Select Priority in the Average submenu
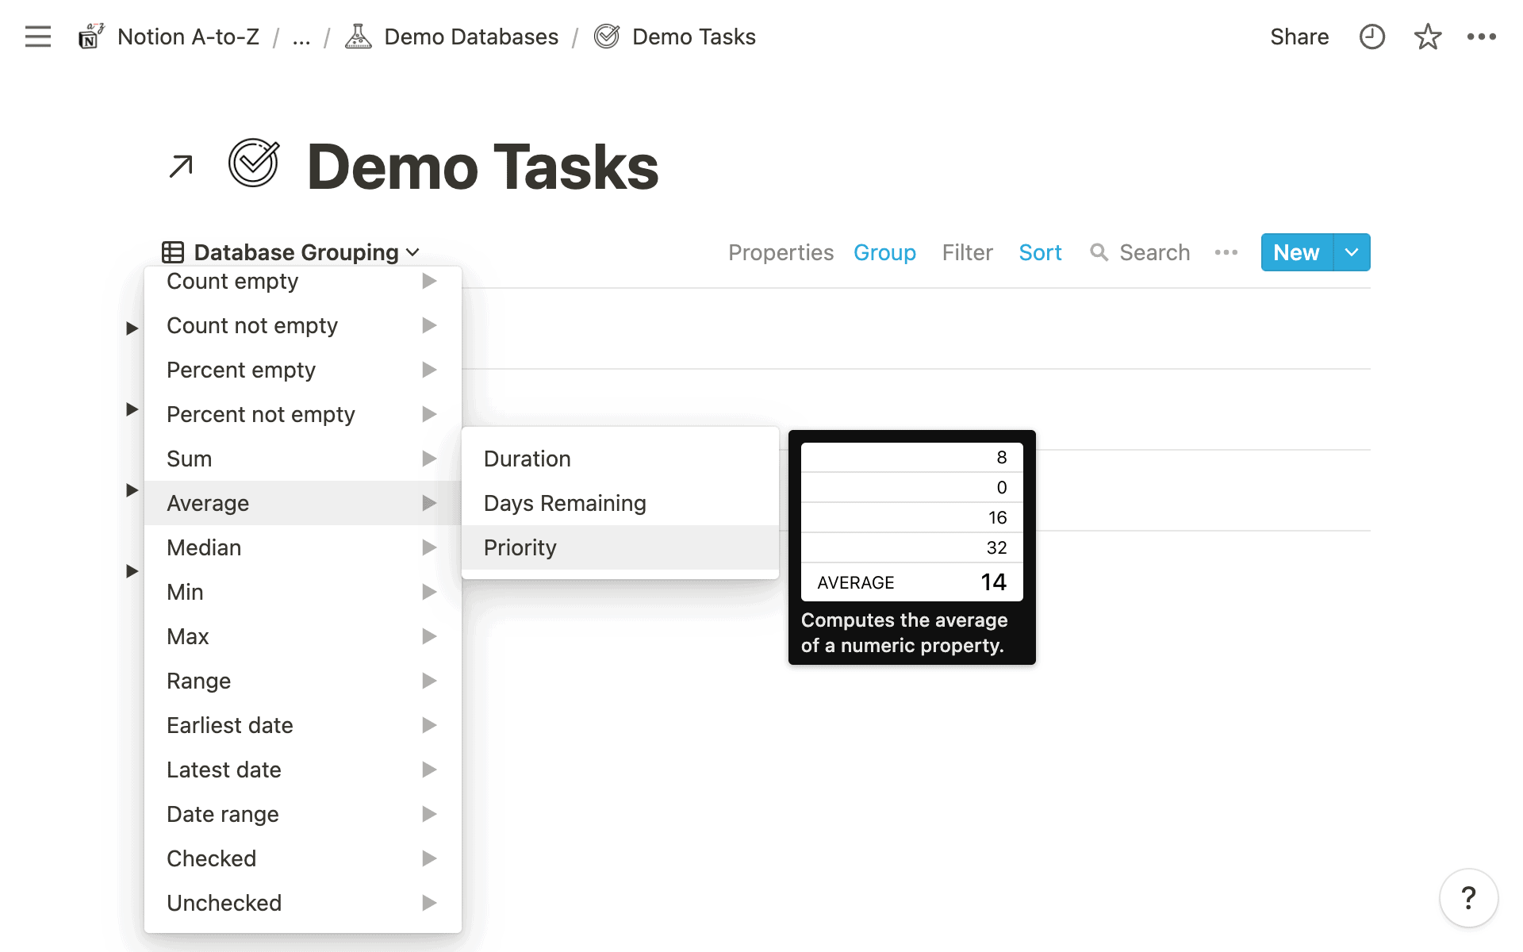This screenshot has width=1523, height=952. (x=520, y=547)
